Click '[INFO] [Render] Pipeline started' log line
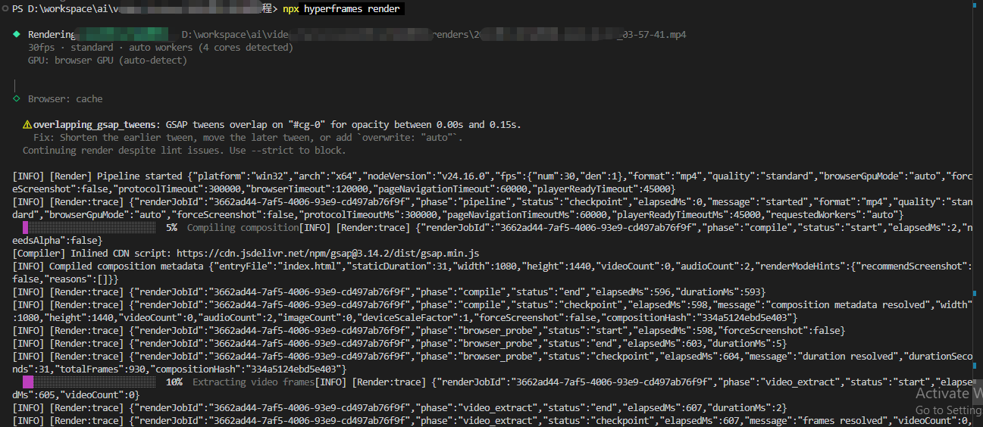The width and height of the screenshot is (983, 427). [491, 182]
